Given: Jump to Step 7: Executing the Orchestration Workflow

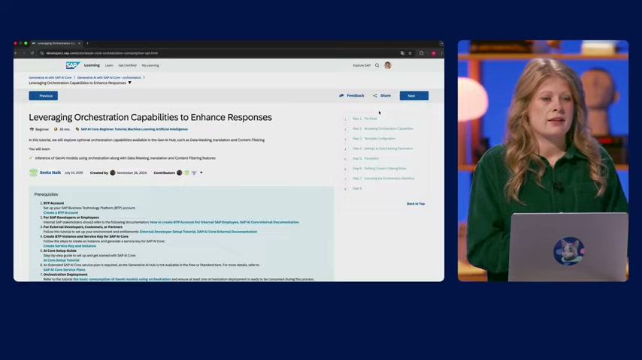Looking at the screenshot, I should pyautogui.click(x=383, y=178).
